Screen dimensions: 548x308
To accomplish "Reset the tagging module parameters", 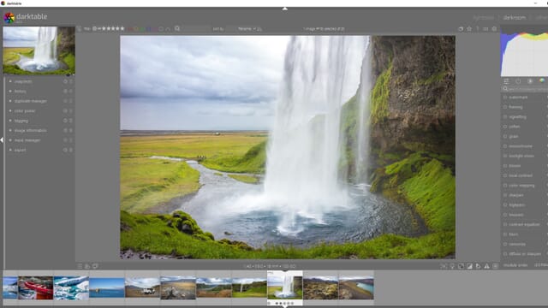I will tap(65, 121).
